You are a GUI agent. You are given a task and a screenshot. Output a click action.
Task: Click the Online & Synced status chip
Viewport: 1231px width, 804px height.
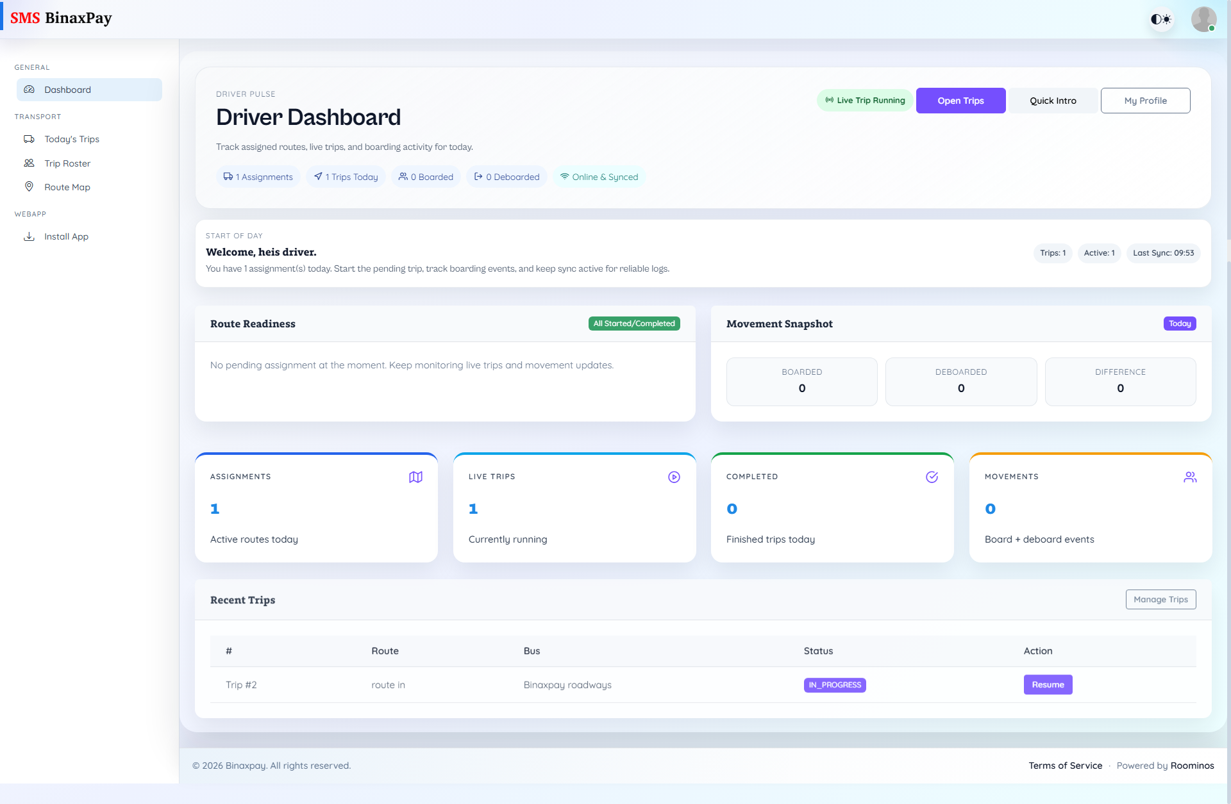point(599,177)
